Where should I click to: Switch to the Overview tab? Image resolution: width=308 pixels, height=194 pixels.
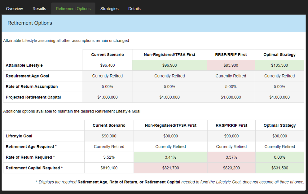click(x=14, y=8)
